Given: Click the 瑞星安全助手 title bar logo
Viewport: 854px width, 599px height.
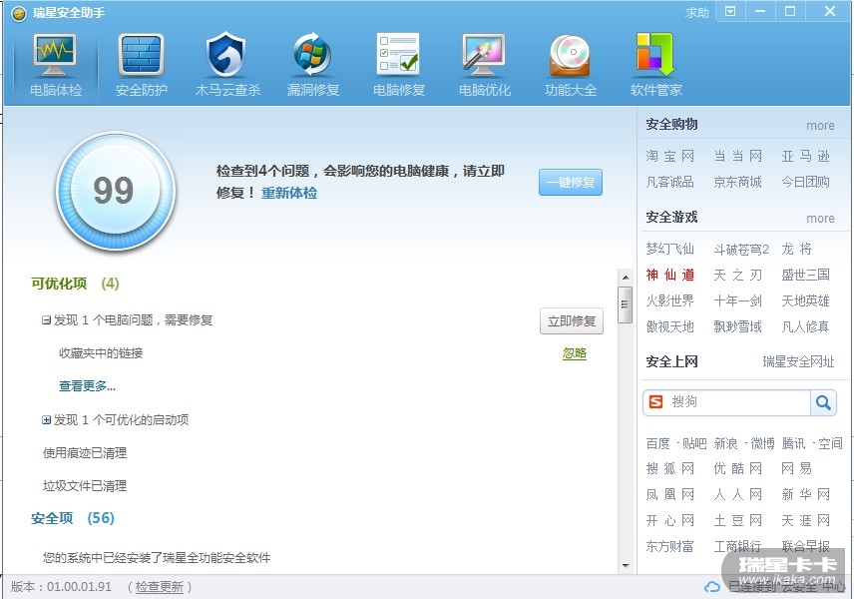Looking at the screenshot, I should pos(19,13).
